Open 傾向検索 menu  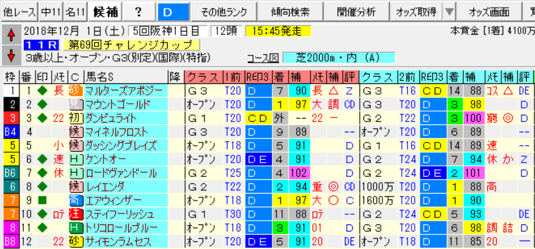[290, 12]
